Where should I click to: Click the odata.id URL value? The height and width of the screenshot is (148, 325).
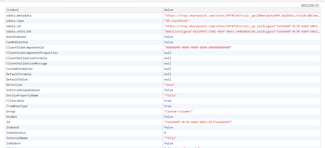(x=241, y=26)
